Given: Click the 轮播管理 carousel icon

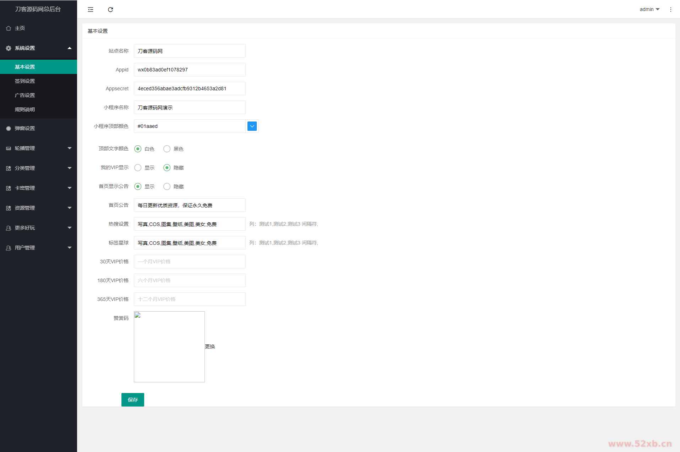Looking at the screenshot, I should (x=9, y=149).
